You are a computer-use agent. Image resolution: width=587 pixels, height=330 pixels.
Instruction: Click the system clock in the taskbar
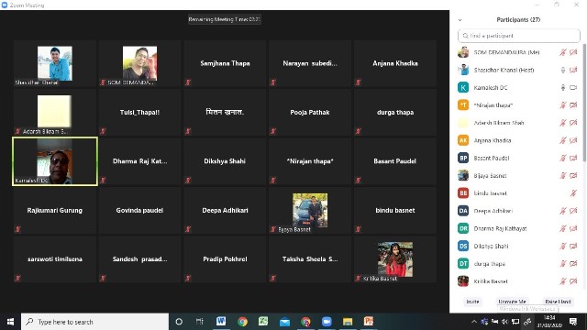(549, 322)
